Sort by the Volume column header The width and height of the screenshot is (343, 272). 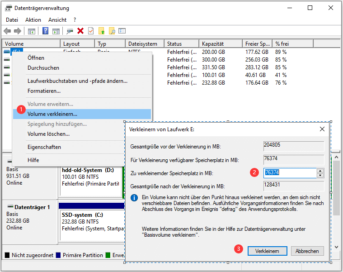pos(31,44)
